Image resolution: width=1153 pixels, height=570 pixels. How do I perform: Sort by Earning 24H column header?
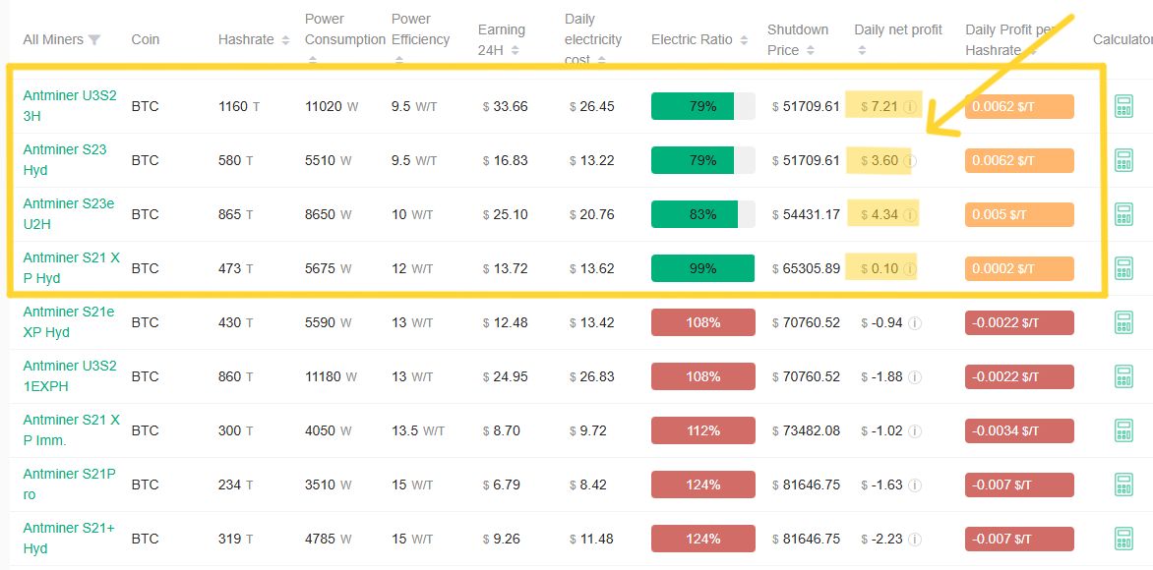[514, 50]
